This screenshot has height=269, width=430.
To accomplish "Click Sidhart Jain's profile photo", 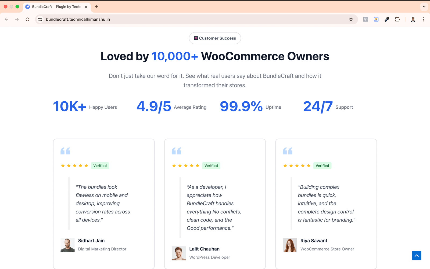I will [x=67, y=245].
